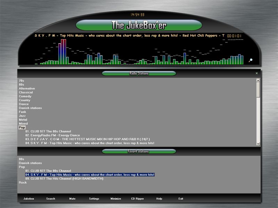Screen dimensions: 278x208
Task: Open the Metal station category
Action: (x=23, y=120)
